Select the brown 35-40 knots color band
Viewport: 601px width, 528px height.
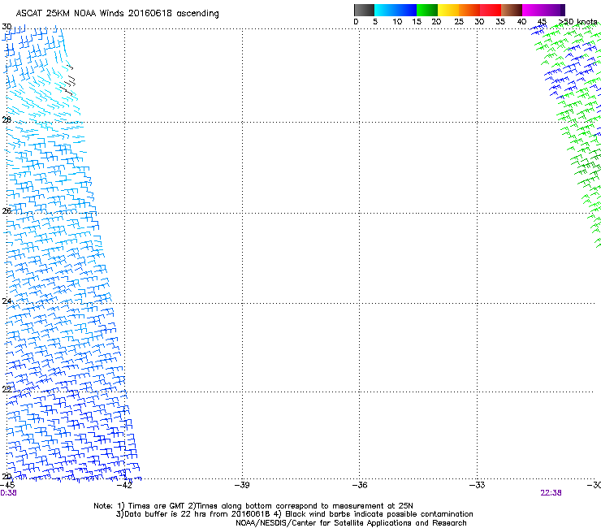point(512,10)
